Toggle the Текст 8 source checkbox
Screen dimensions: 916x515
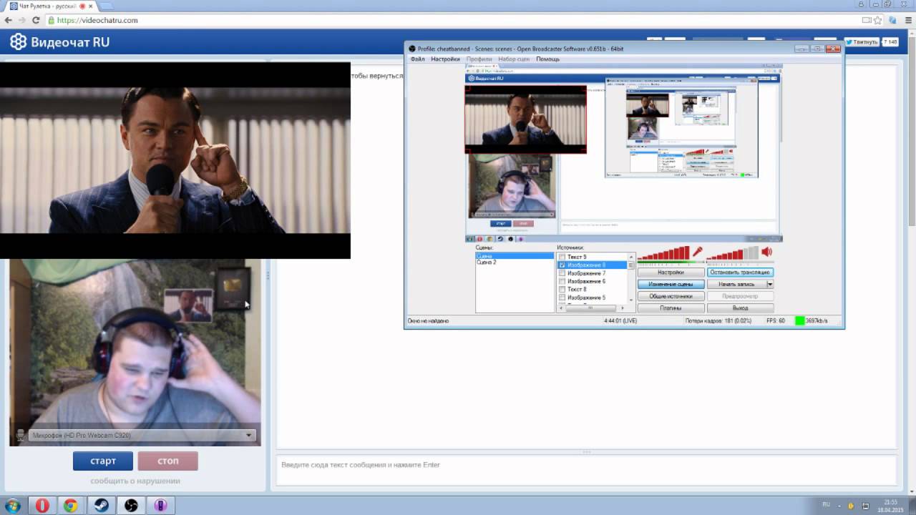click(562, 289)
